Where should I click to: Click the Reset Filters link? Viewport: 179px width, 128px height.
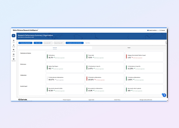[88, 43]
